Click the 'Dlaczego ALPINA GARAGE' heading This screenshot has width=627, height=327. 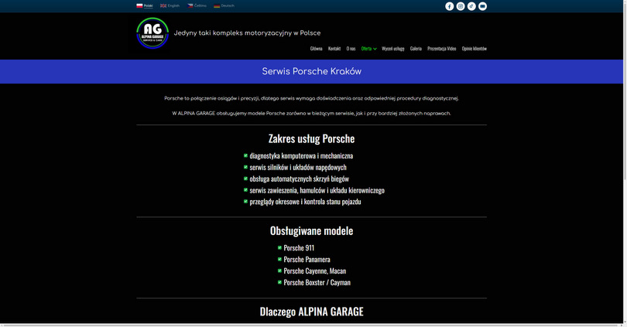[x=311, y=312]
